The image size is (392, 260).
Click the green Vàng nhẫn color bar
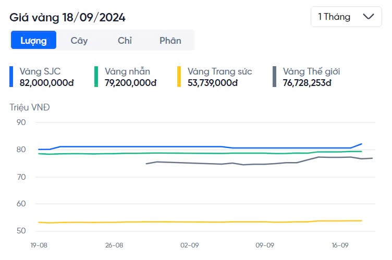click(x=96, y=77)
